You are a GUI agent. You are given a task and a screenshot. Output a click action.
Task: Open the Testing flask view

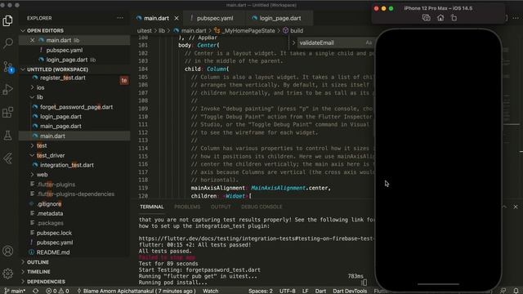click(x=7, y=136)
